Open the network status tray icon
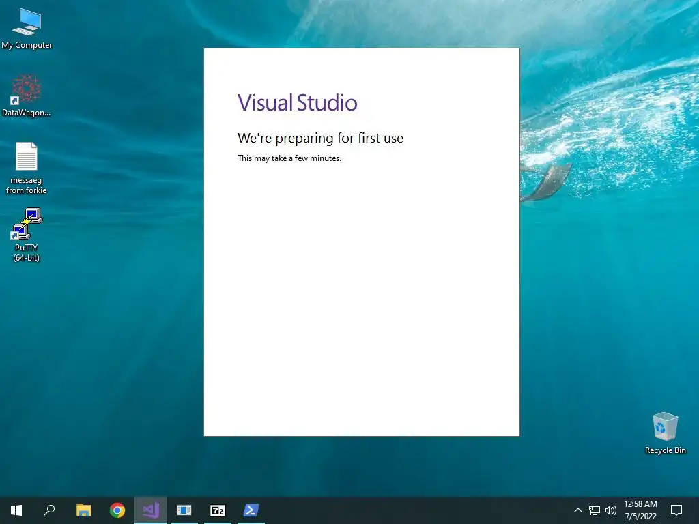The width and height of the screenshot is (699, 524). 595,510
